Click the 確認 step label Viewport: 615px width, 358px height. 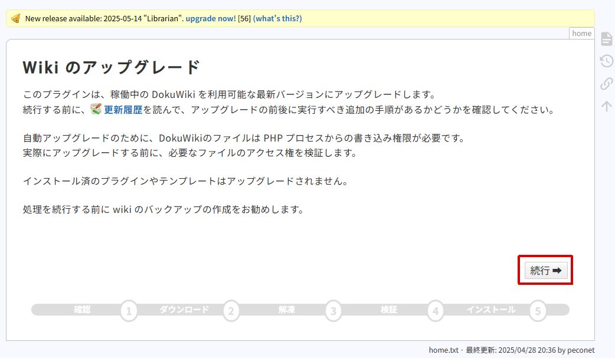83,310
